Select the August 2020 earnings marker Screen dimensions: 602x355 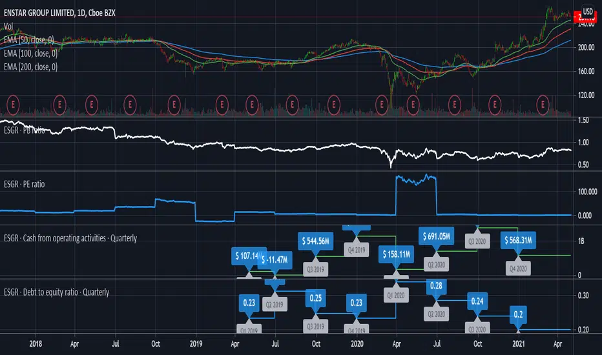coord(455,105)
